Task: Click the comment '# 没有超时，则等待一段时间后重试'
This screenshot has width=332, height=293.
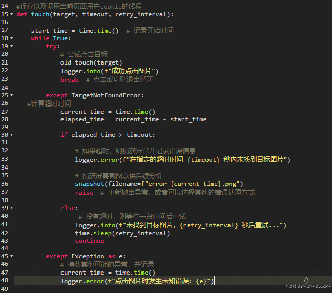Action: [132, 216]
